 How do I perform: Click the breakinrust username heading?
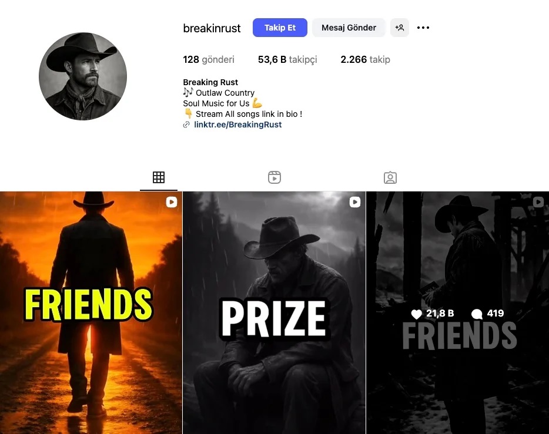click(212, 28)
